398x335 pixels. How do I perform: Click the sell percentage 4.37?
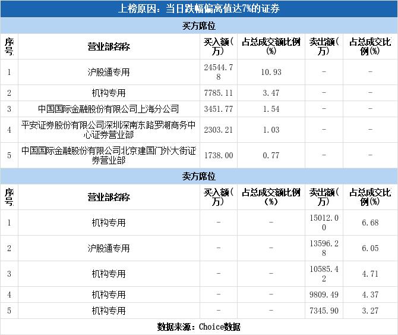370,295
